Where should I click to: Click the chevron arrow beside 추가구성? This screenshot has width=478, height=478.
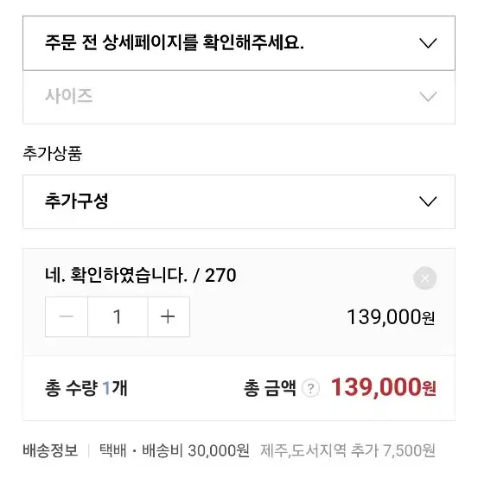(428, 201)
